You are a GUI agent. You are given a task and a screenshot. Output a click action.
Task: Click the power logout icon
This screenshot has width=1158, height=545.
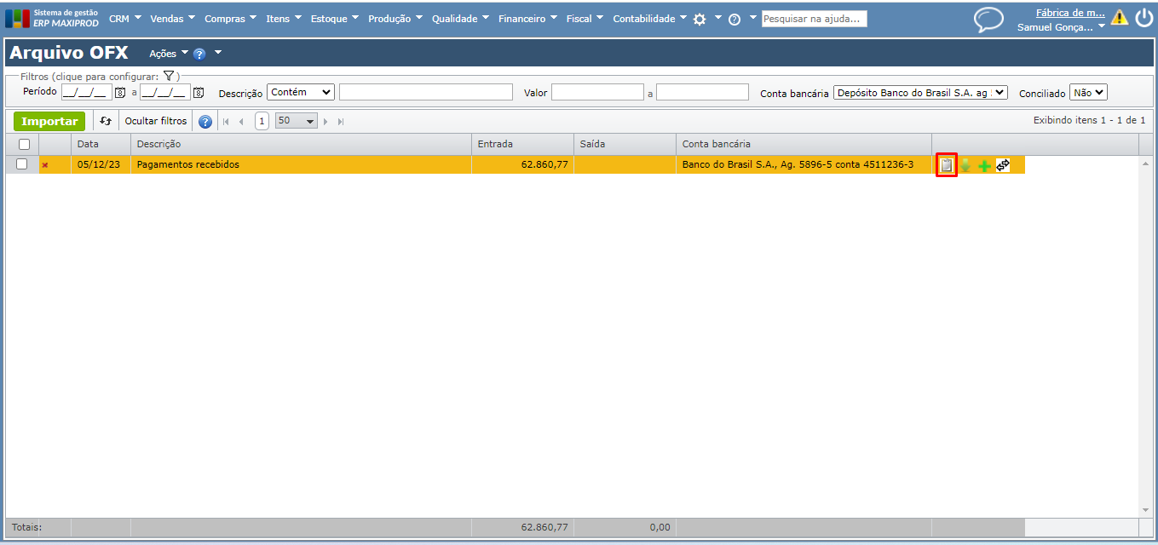[1144, 18]
